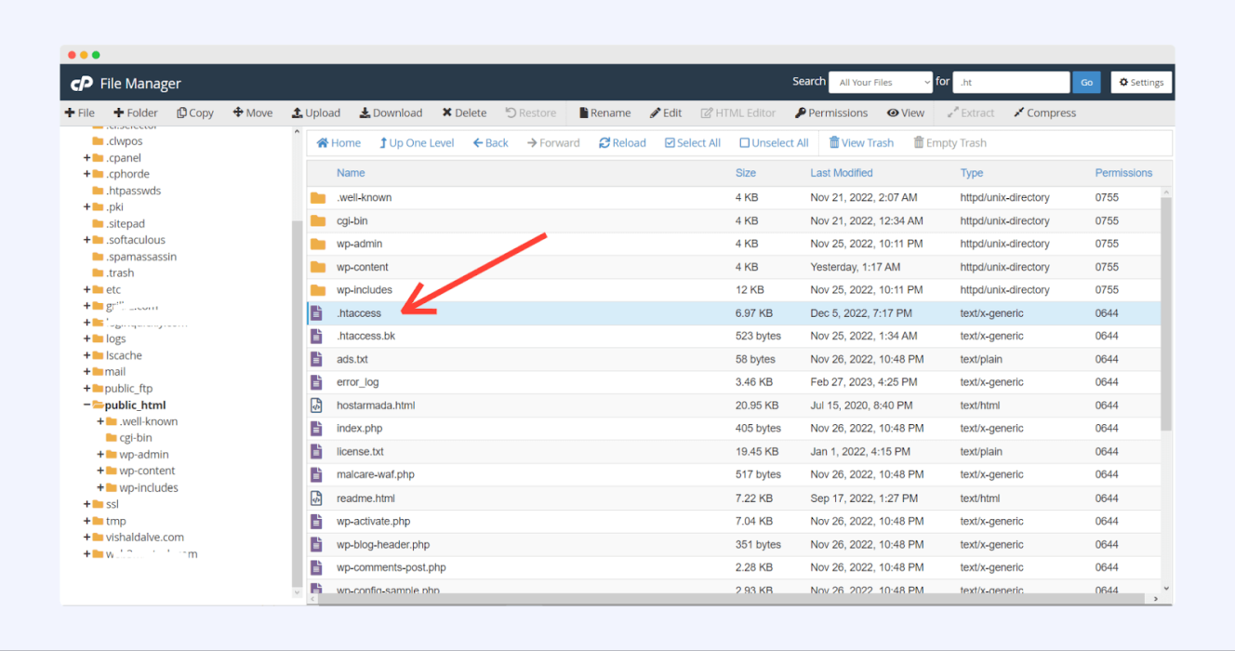This screenshot has width=1235, height=651.
Task: Expand the wp-content folder in tree
Action: click(x=100, y=472)
